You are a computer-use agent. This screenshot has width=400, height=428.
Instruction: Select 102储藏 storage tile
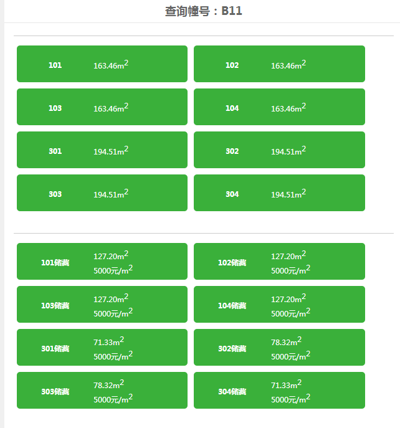(279, 261)
